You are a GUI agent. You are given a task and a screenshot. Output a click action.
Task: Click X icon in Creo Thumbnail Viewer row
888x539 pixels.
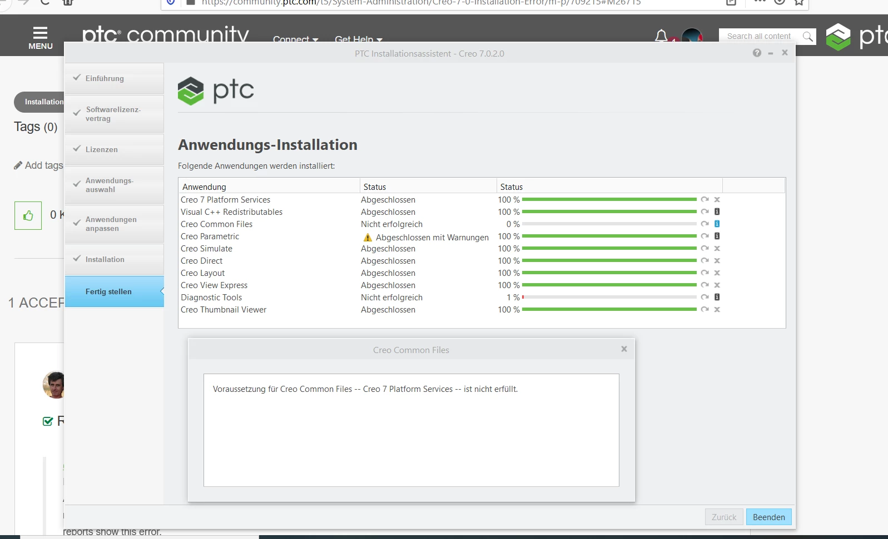tap(717, 309)
